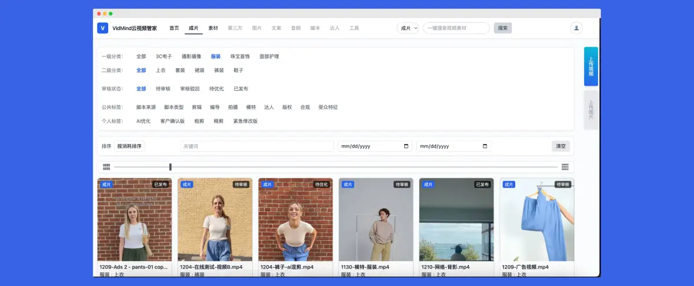Toggle the 精剪 personal tag
This screenshot has height=286, width=694.
pos(219,121)
